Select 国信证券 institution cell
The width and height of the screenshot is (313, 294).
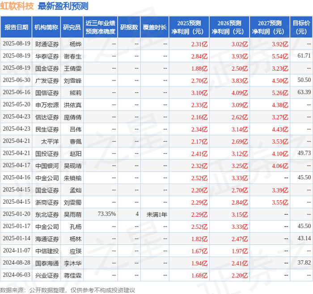[47, 93]
